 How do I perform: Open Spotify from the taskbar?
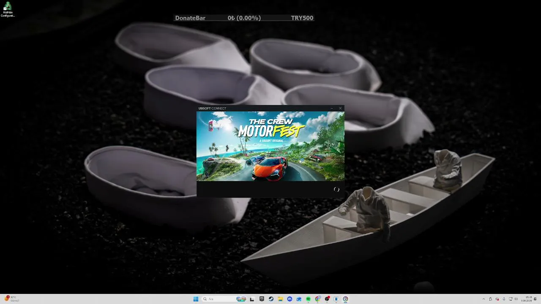pos(308,299)
